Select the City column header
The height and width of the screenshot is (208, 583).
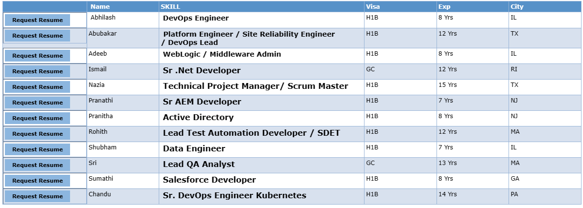(516, 7)
